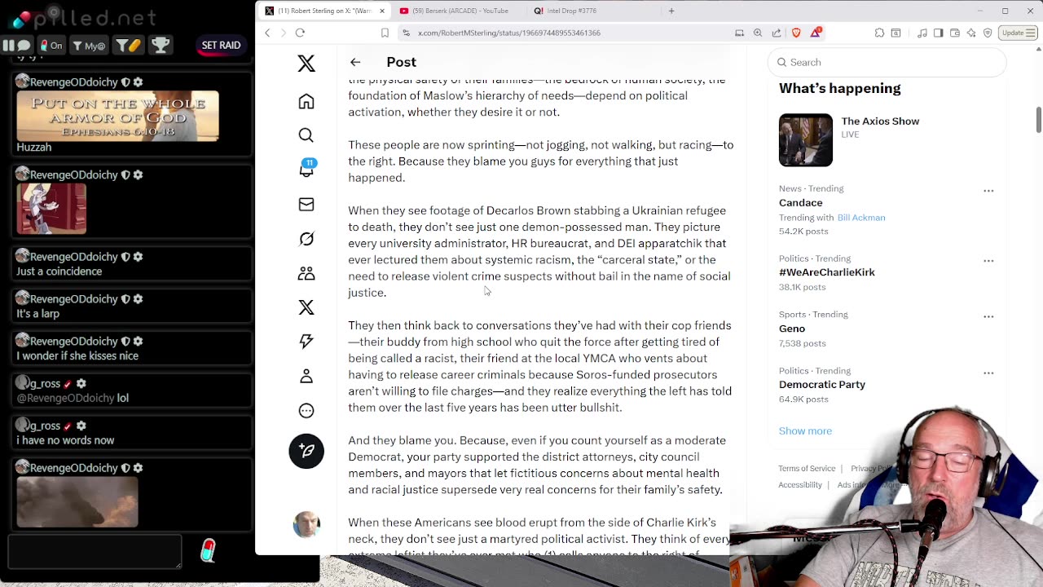Click the browser address bar URL
This screenshot has height=587, width=1043.
(509, 33)
